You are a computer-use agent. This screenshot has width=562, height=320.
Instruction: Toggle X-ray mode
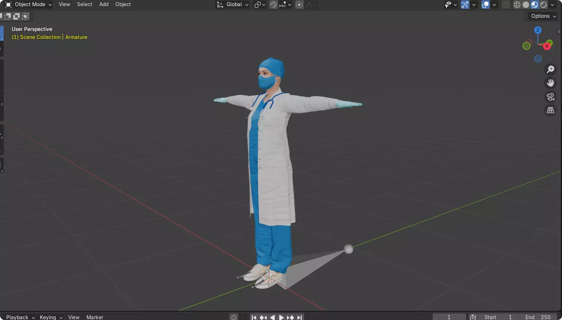coord(505,5)
